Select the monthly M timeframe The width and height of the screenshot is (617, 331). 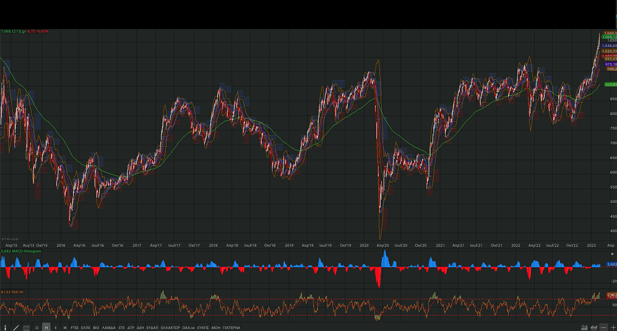tap(65, 327)
